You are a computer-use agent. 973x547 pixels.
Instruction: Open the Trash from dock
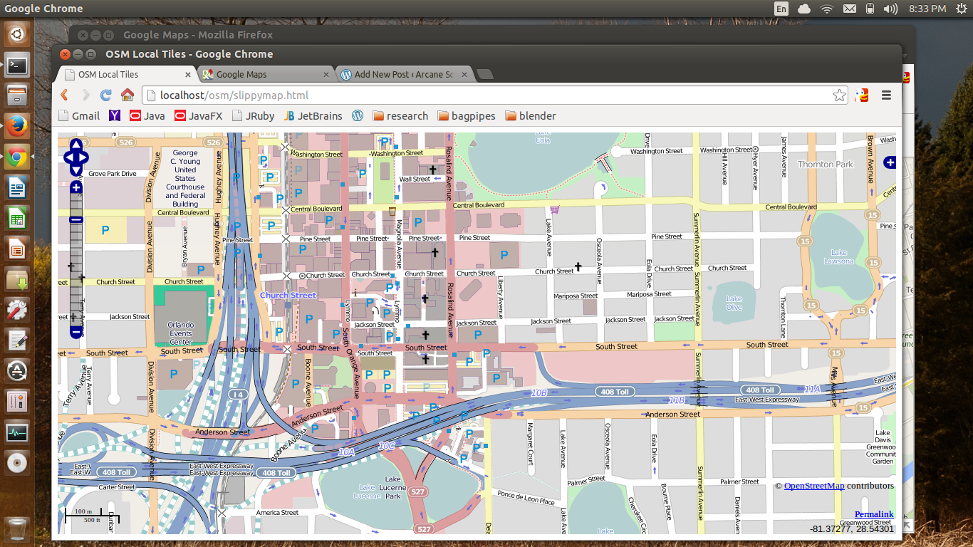coord(17,530)
